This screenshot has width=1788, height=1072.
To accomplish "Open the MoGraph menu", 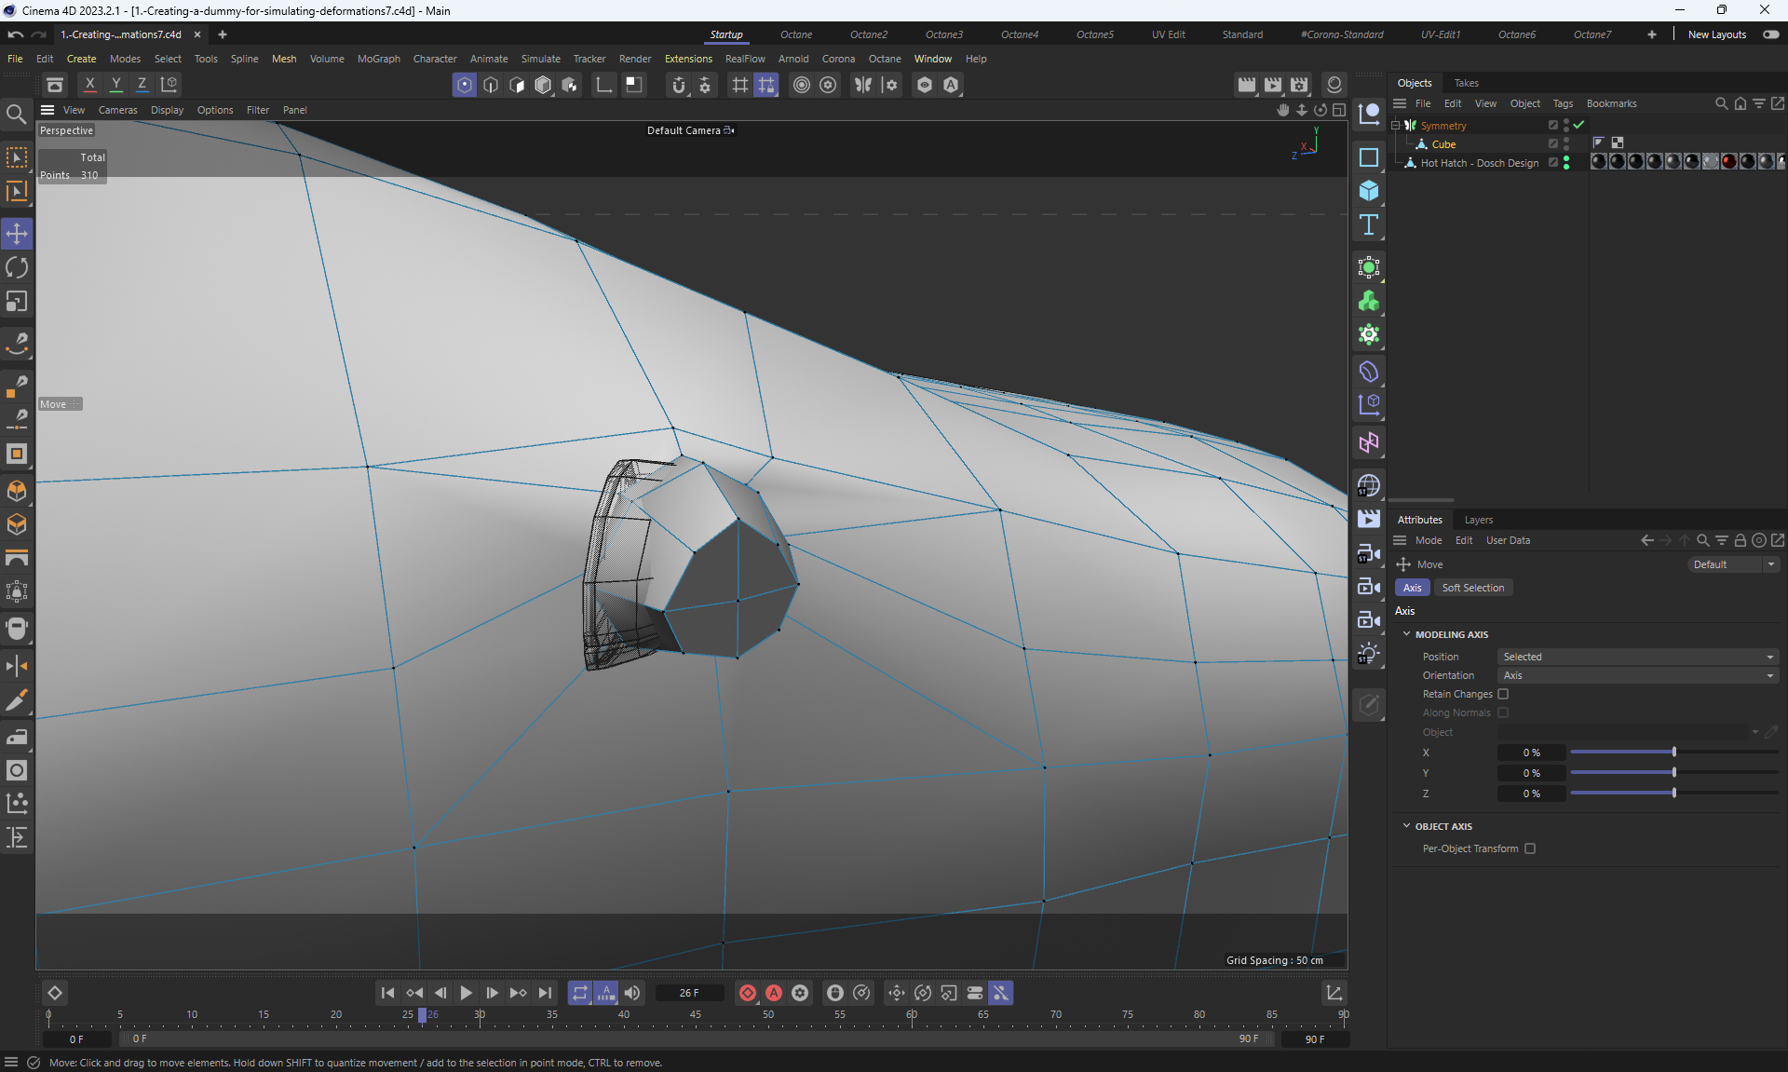I will pyautogui.click(x=378, y=59).
